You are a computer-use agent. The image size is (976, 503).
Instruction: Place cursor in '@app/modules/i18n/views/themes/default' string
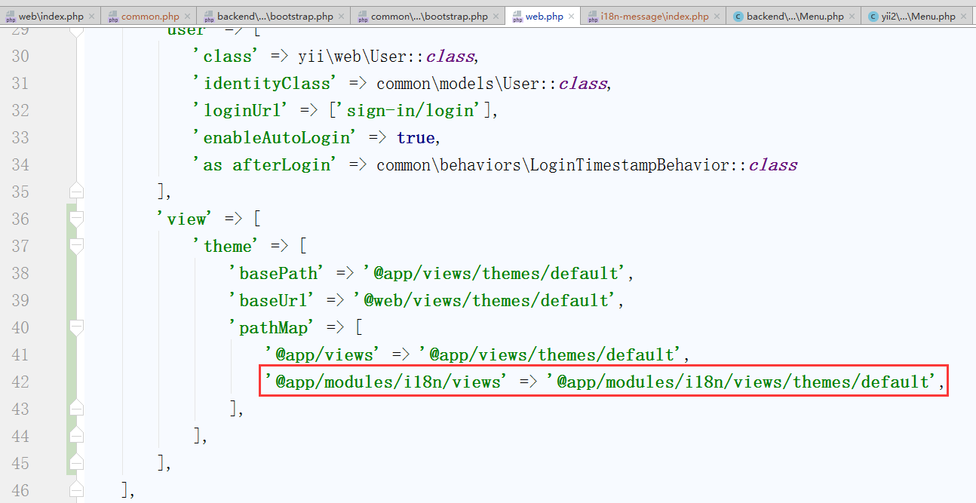click(x=742, y=382)
